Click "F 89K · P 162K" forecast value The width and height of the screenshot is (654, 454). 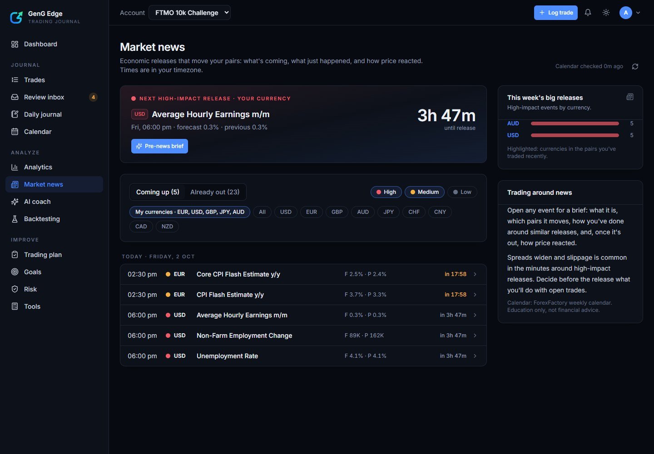(364, 336)
